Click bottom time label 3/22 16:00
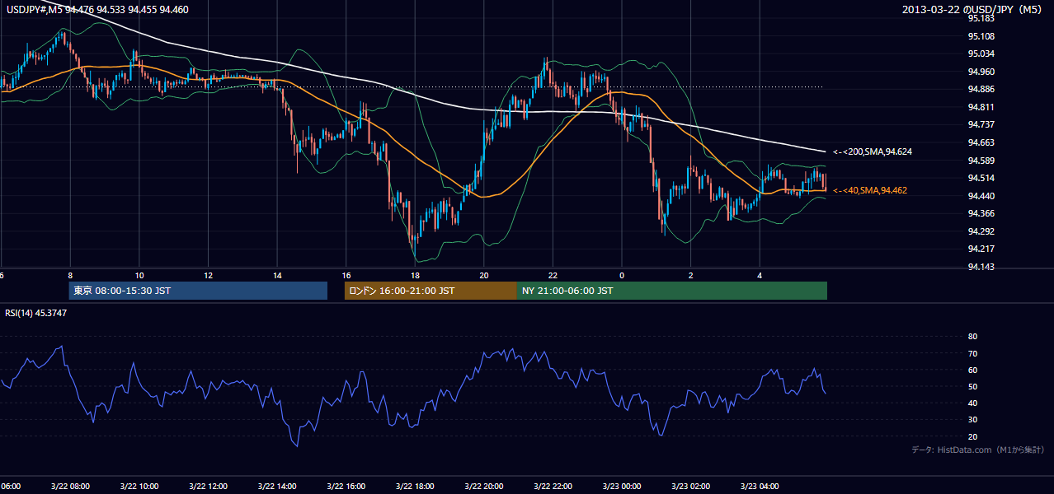Screen dimensions: 1054x494 click(346, 487)
